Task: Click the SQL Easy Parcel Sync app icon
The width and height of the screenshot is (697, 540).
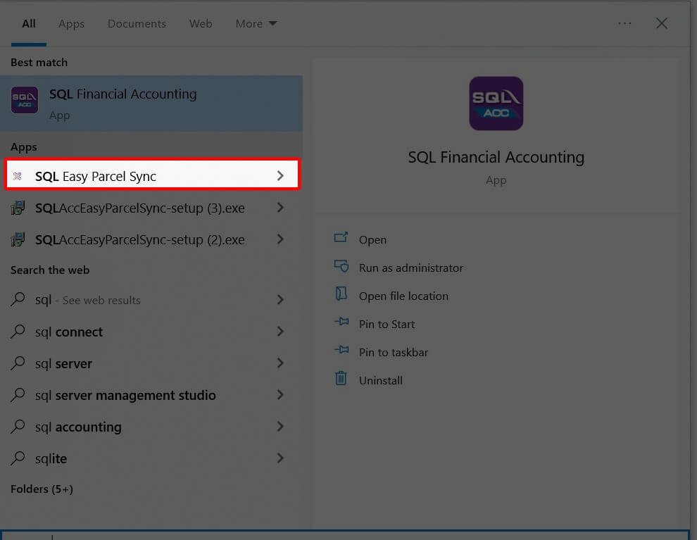Action: coord(18,176)
